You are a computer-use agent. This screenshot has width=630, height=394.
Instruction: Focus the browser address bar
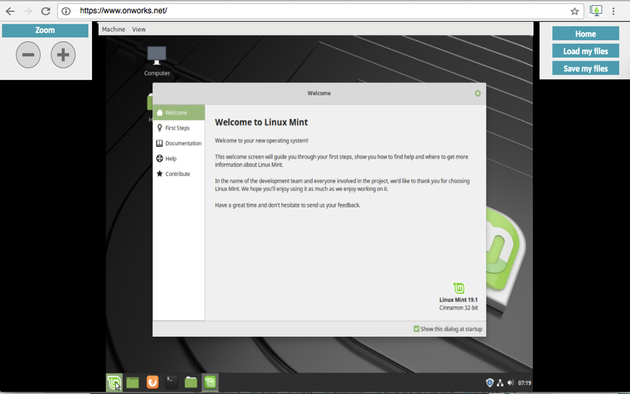click(x=320, y=11)
